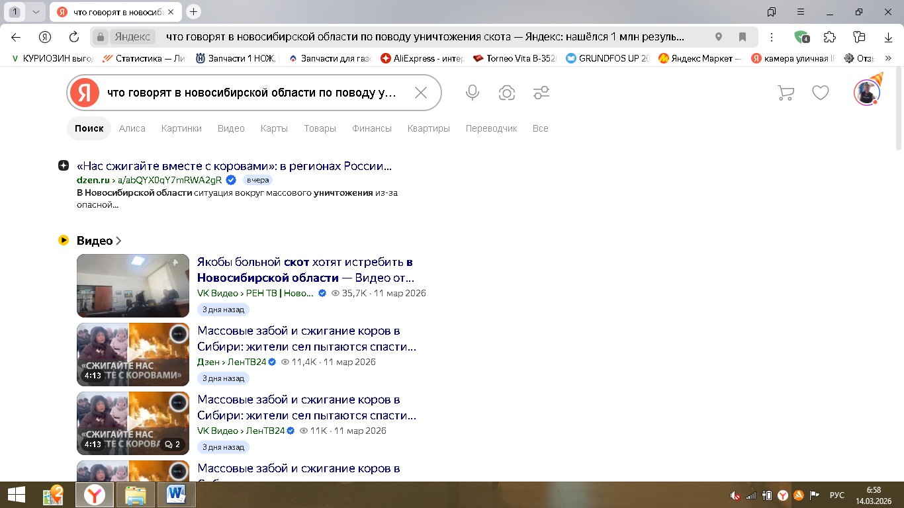904x508 pixels.
Task: Bookmark the page with the address bar flag
Action: 743,37
